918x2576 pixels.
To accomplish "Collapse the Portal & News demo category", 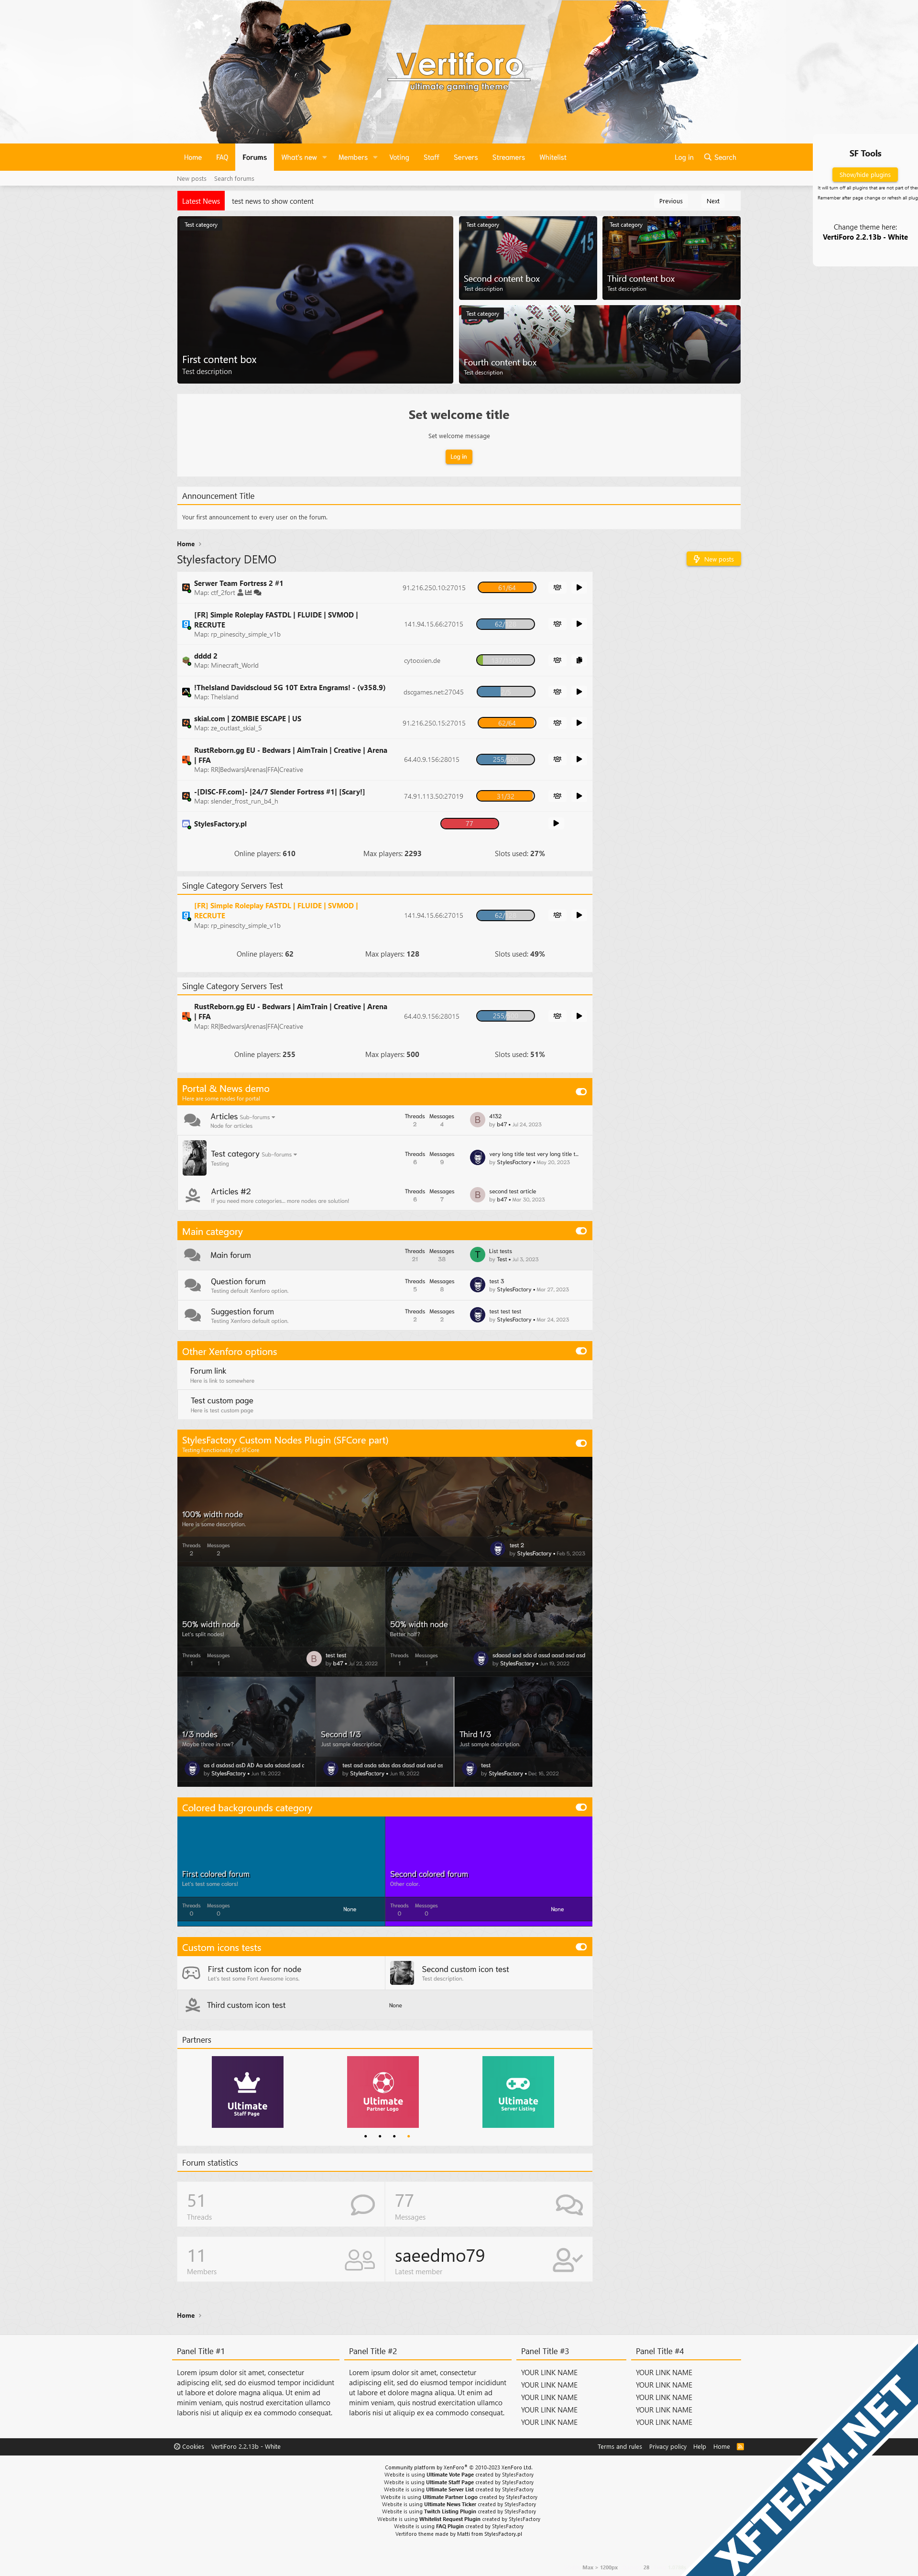I will pyautogui.click(x=581, y=1092).
